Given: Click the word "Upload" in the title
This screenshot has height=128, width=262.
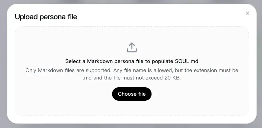Looking at the screenshot, I should pyautogui.click(x=26, y=17).
